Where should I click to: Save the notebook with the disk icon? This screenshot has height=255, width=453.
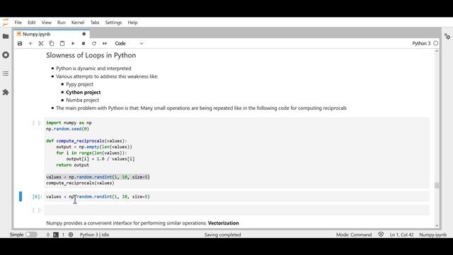[x=20, y=43]
